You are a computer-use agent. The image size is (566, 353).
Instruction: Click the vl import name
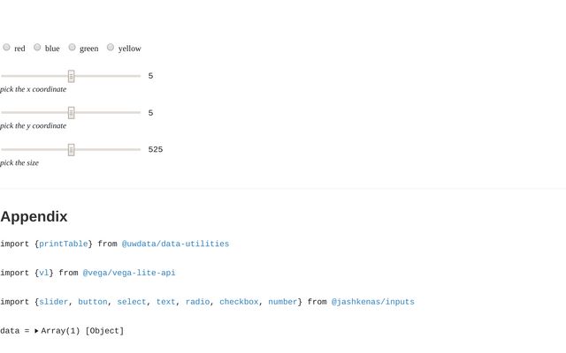(43, 273)
